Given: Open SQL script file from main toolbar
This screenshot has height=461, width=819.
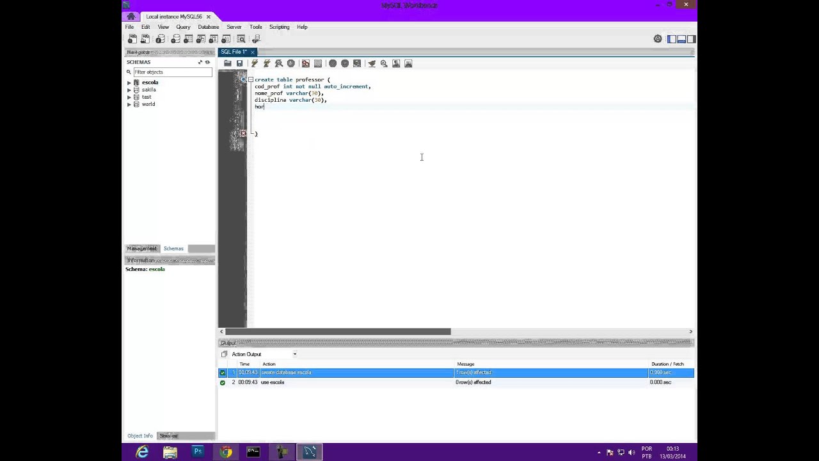Looking at the screenshot, I should [145, 39].
